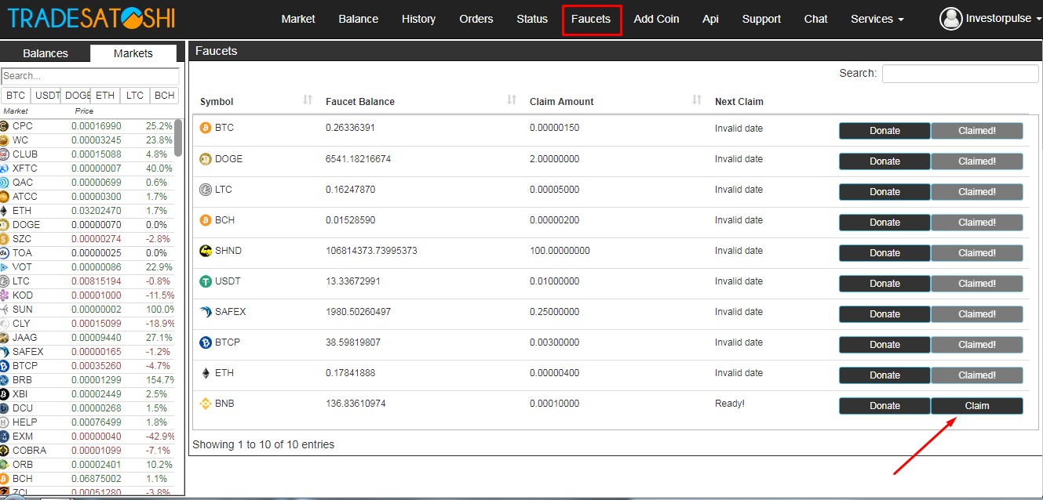Viewport: 1043px width, 500px height.
Task: Click the BNB coin icon in Faucets table
Action: point(206,404)
